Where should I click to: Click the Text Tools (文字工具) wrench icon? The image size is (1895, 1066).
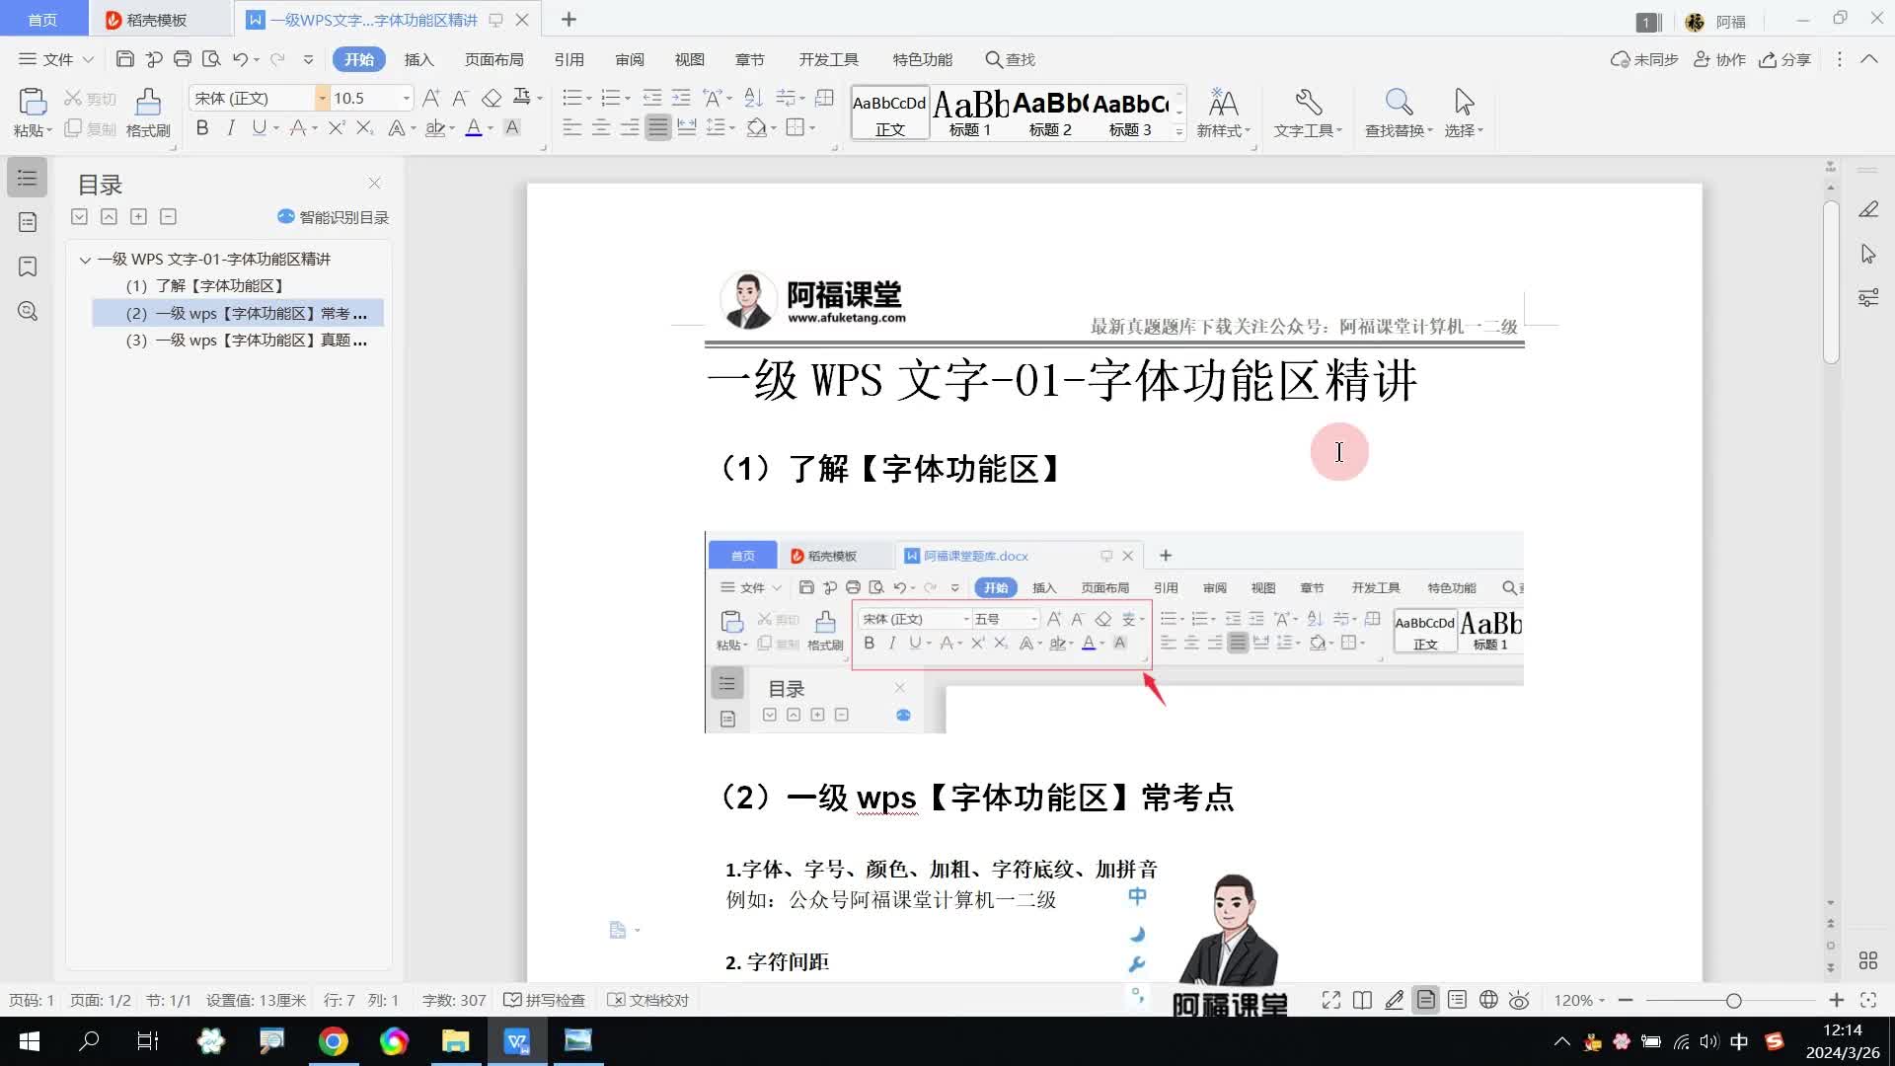pos(1308,103)
